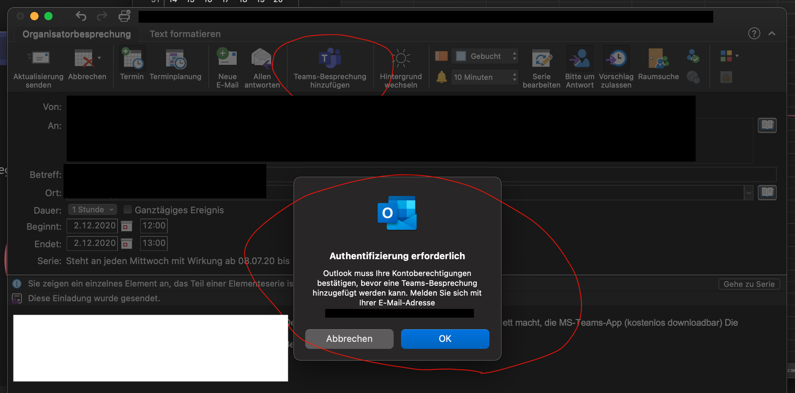795x393 pixels.
Task: Click the info icon in series notice
Action: click(17, 283)
